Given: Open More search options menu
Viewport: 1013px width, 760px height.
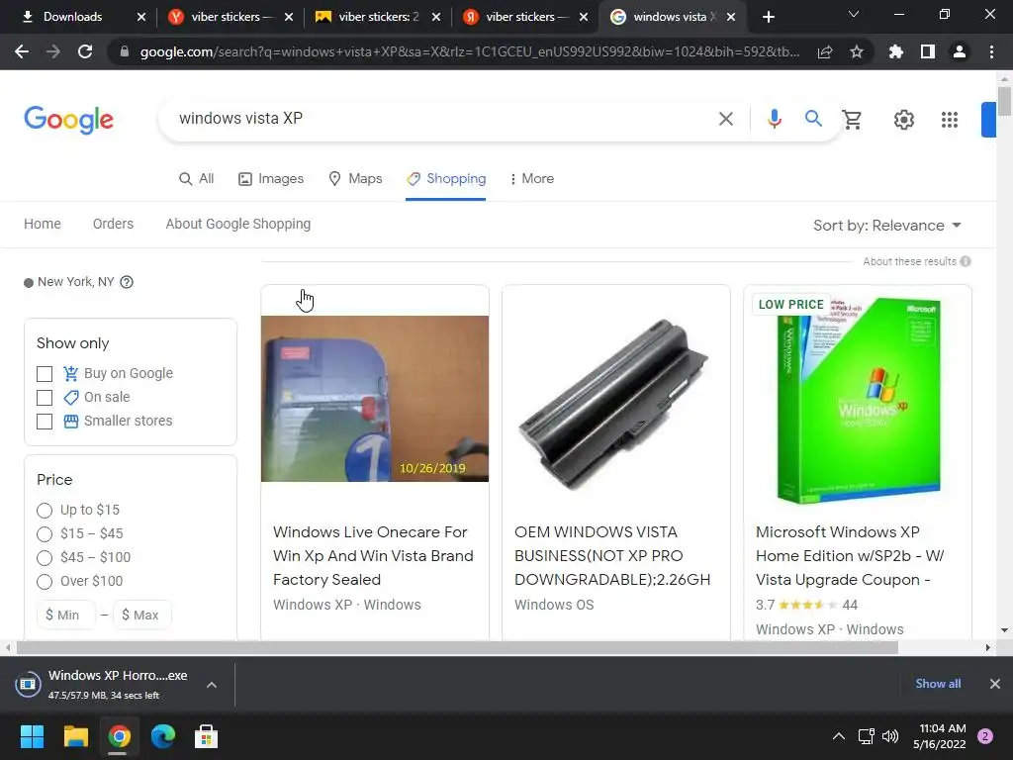Looking at the screenshot, I should tap(531, 178).
